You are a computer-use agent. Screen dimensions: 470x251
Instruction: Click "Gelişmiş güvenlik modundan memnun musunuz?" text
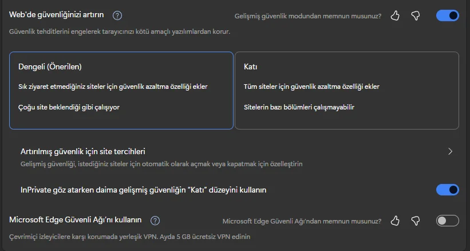[308, 16]
